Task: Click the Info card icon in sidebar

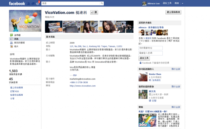Action: click(11, 39)
